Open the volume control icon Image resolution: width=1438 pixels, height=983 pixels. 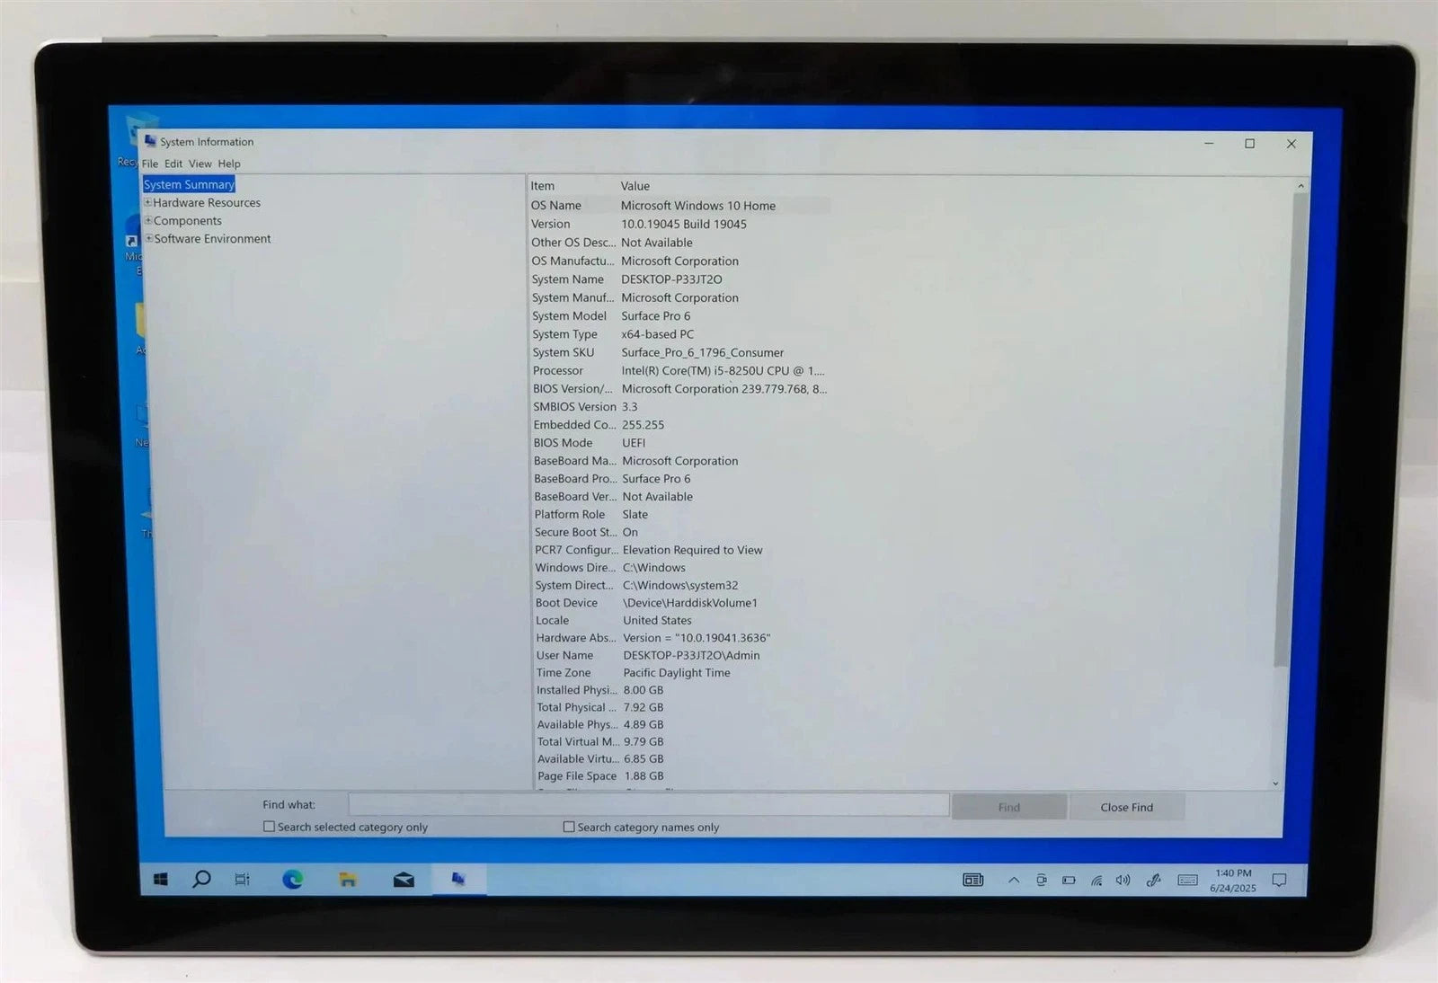tap(1123, 880)
